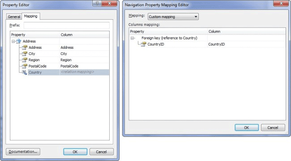Screen dimensions: 291x161
Task: Switch to the General tab
Action: coord(14,17)
